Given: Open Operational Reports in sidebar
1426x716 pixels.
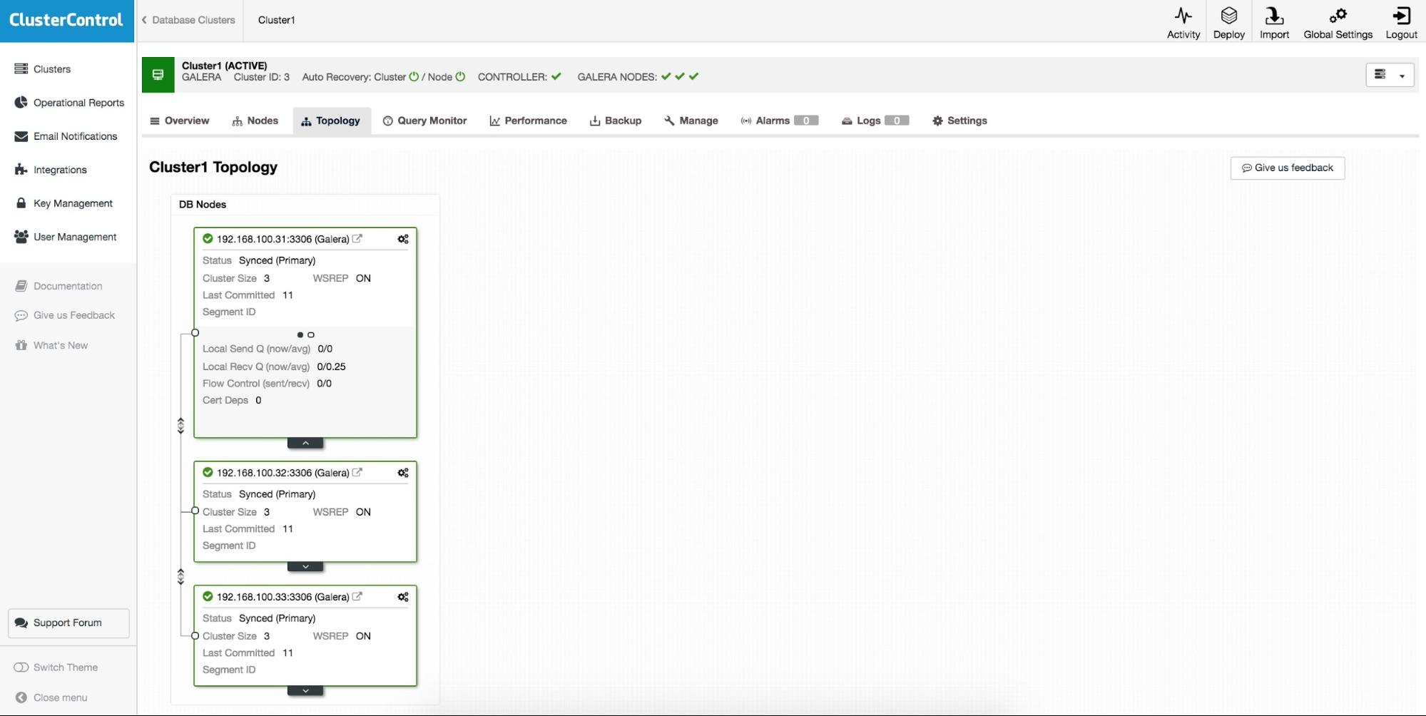Looking at the screenshot, I should [x=69, y=103].
